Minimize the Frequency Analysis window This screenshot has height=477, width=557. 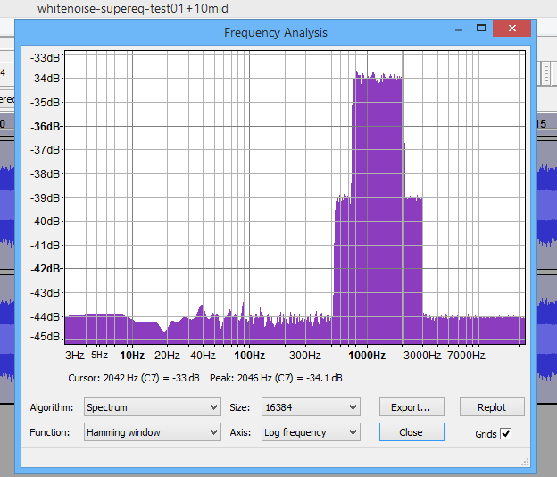pyautogui.click(x=459, y=29)
